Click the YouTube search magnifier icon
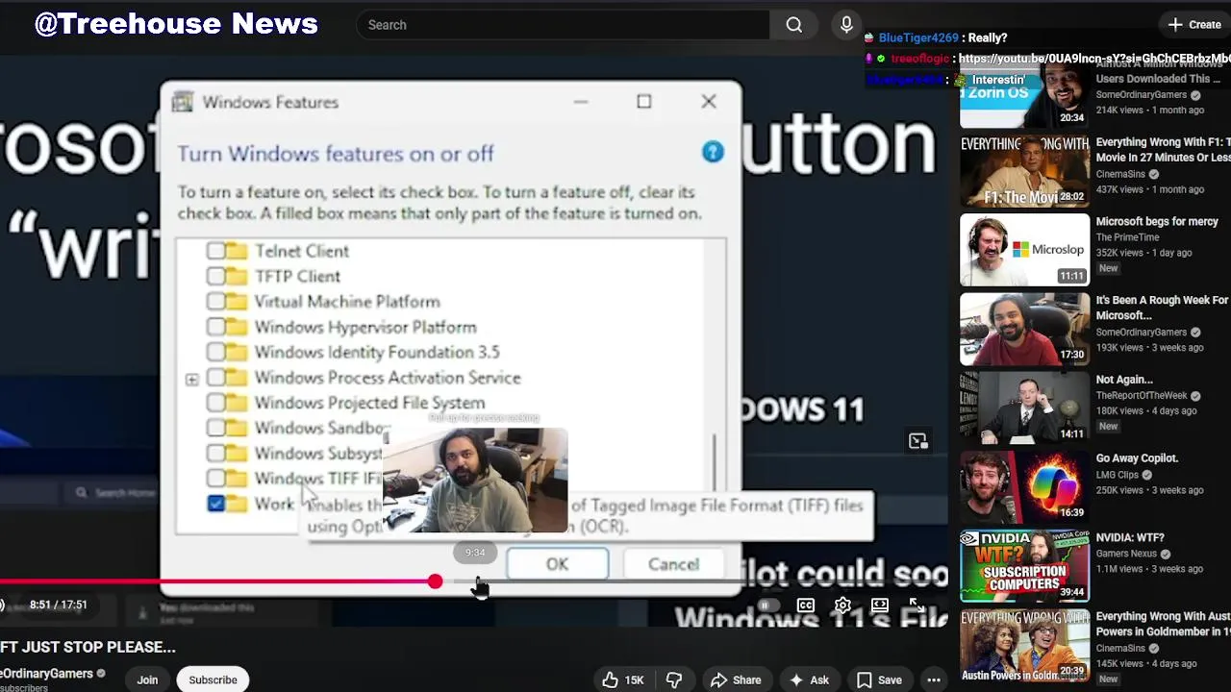Viewport: 1231px width, 692px height. click(x=794, y=25)
